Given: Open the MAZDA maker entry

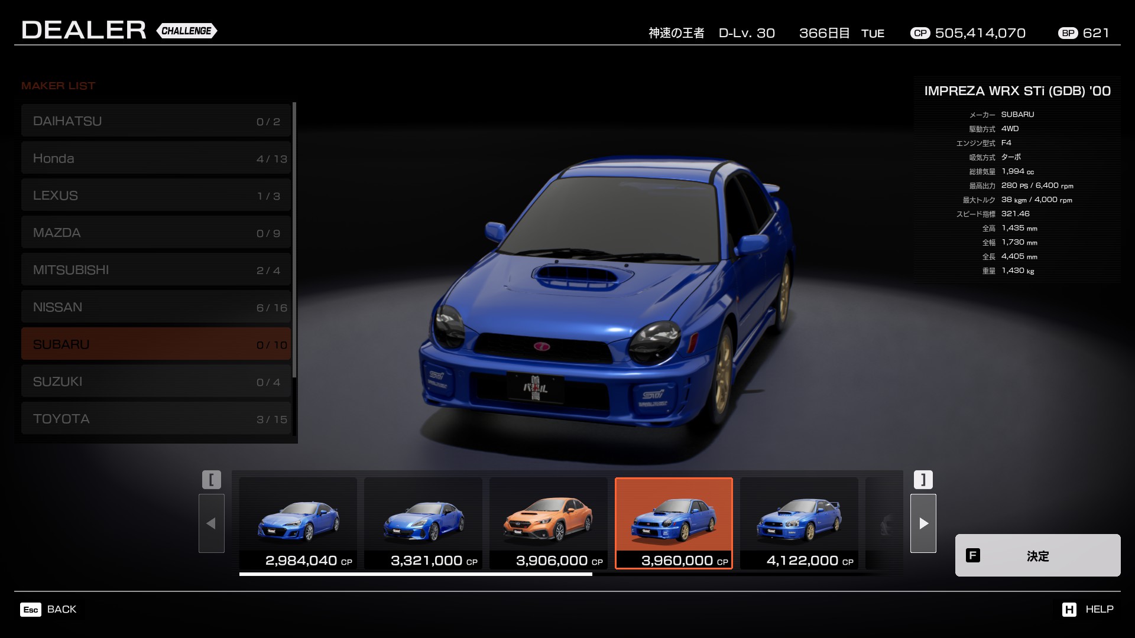Looking at the screenshot, I should 156,233.
